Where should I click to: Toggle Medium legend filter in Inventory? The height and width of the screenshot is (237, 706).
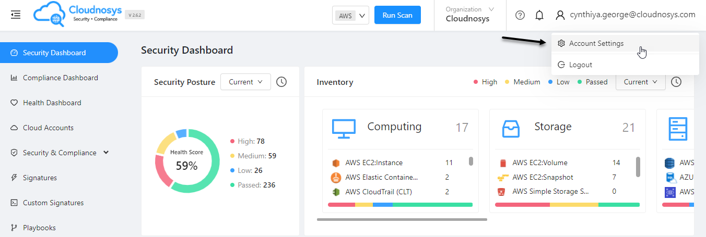522,82
